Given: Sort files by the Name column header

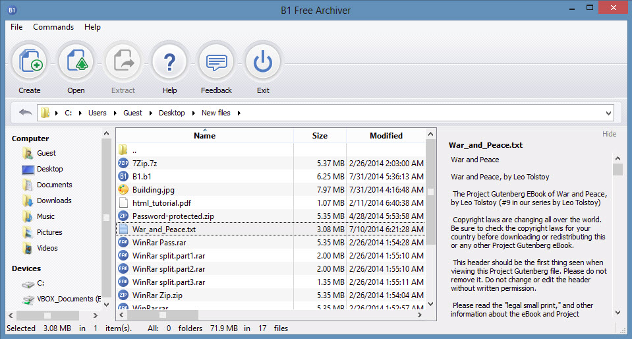Looking at the screenshot, I should click(205, 136).
